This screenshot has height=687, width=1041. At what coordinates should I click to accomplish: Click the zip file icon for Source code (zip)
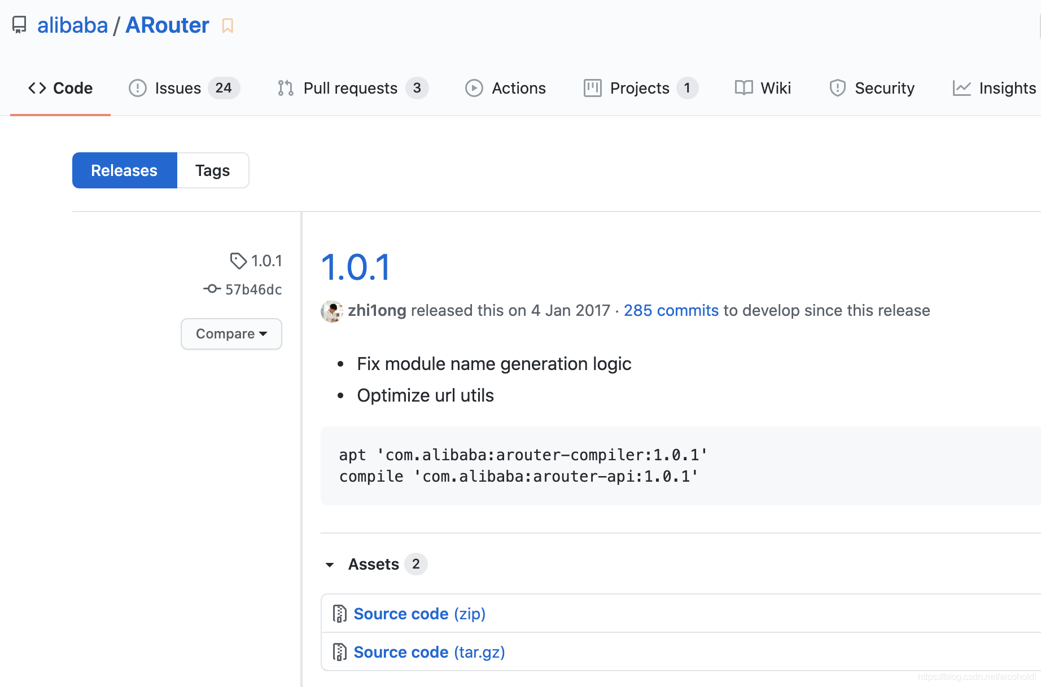coord(339,614)
